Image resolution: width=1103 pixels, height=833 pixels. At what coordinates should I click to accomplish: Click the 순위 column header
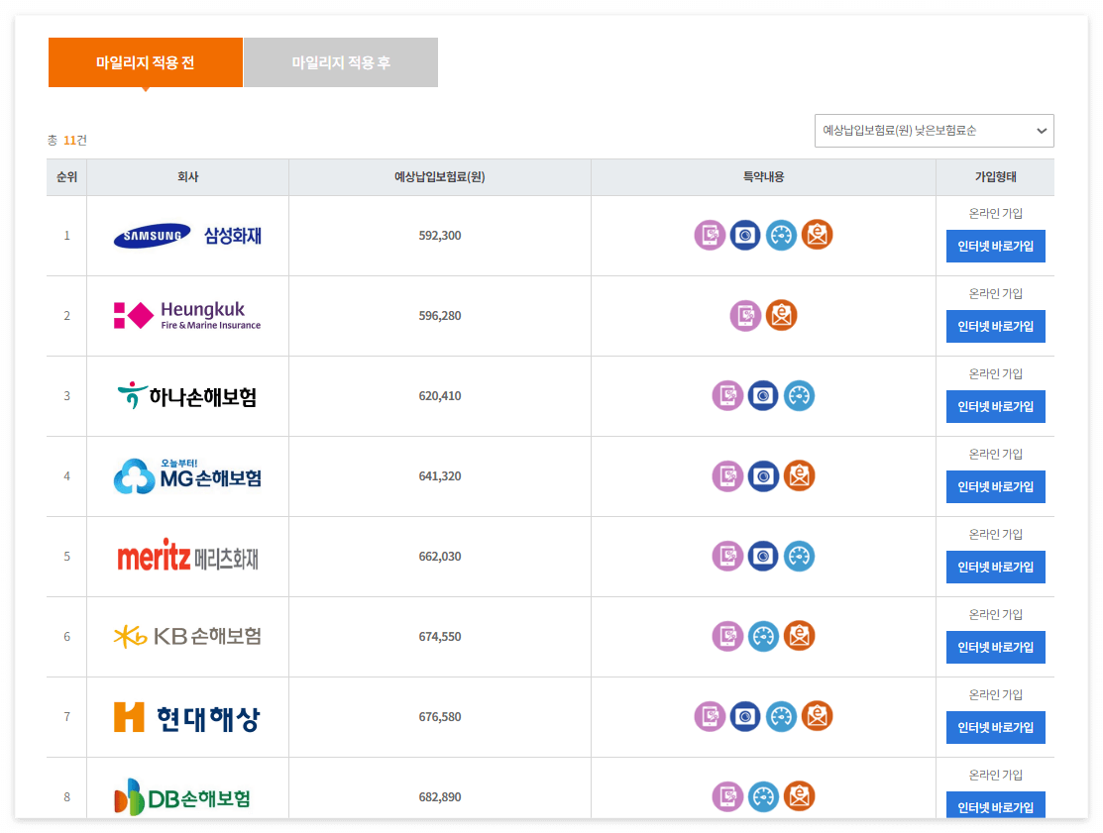tap(66, 177)
